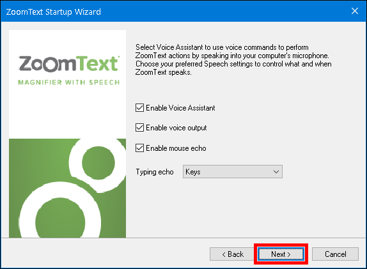Disable the Enable mouse echo checkbox
This screenshot has height=269, width=367.
tap(140, 148)
